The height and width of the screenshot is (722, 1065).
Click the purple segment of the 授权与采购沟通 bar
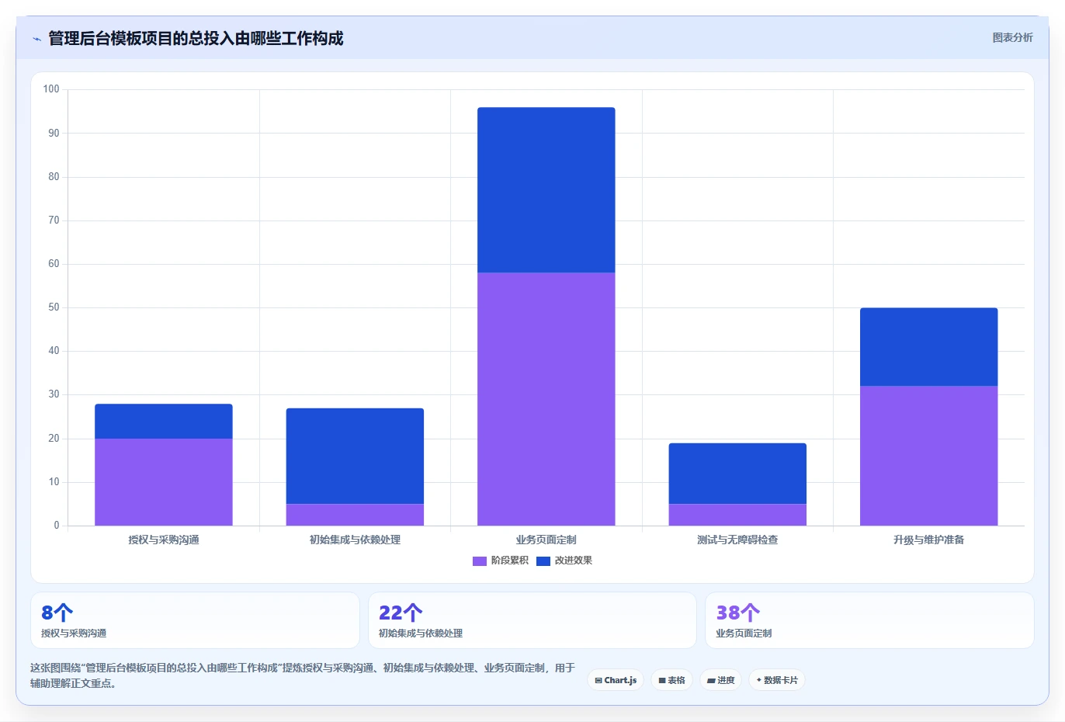[164, 482]
